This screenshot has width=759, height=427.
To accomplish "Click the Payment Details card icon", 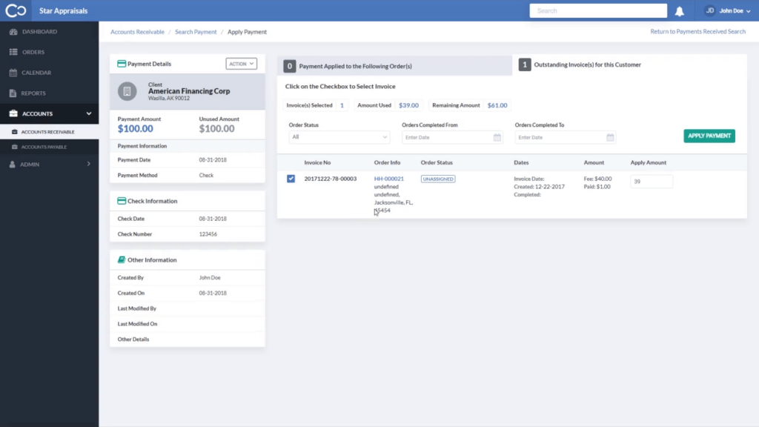I will coord(122,64).
